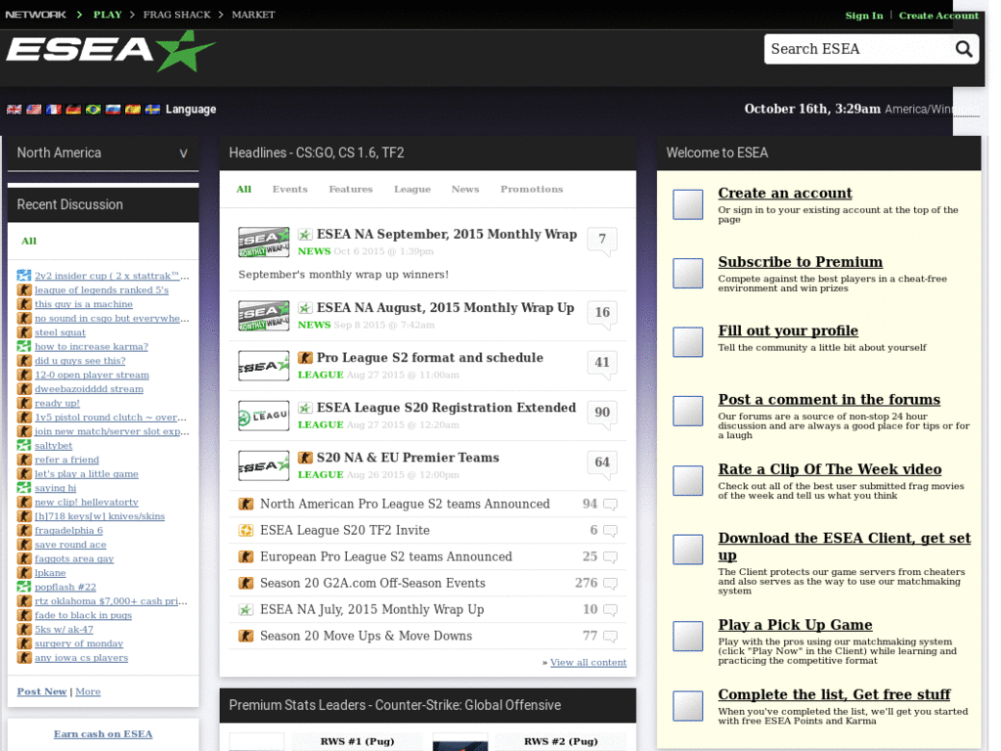Check off the Play a Pick Up Game task
This screenshot has height=751, width=1001.
[x=687, y=636]
